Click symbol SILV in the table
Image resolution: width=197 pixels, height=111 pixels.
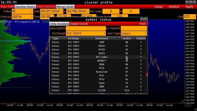point(127,90)
